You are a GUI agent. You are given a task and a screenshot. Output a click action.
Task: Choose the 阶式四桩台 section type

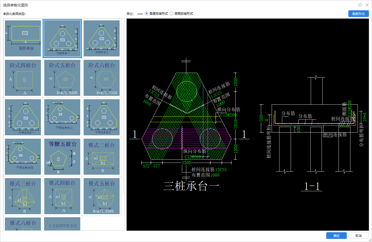(x=23, y=78)
